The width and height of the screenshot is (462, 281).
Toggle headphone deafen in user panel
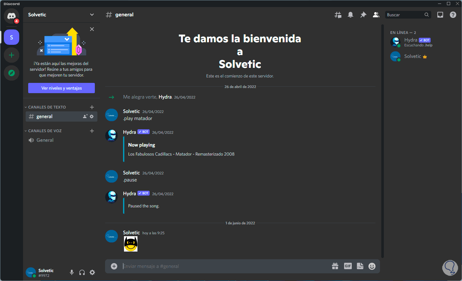[82, 272]
